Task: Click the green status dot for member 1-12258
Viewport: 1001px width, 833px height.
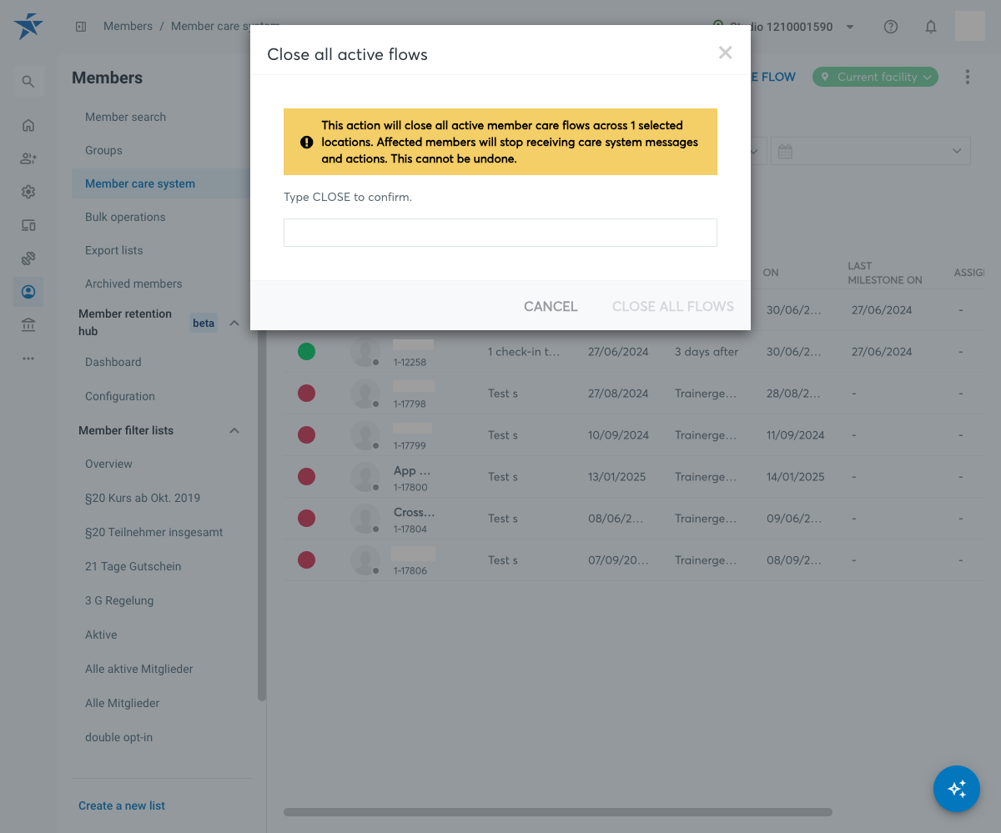Action: 306,351
